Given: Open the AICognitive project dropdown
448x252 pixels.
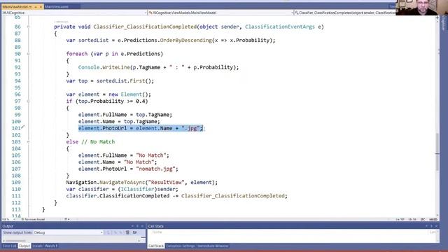Looking at the screenshot, I should tap(74, 13).
